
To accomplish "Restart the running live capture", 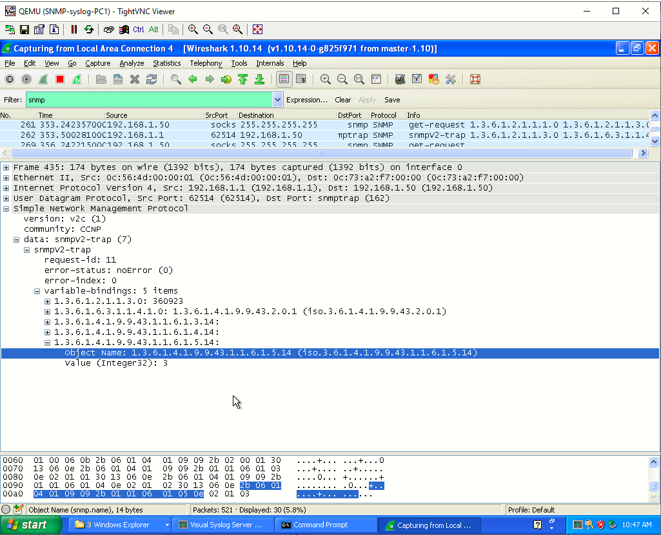I will (77, 79).
